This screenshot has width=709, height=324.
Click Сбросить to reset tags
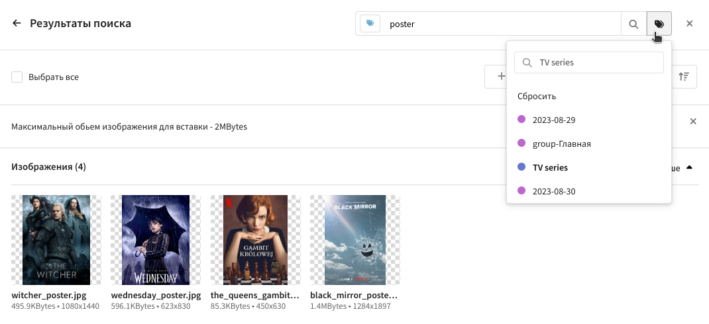[537, 96]
